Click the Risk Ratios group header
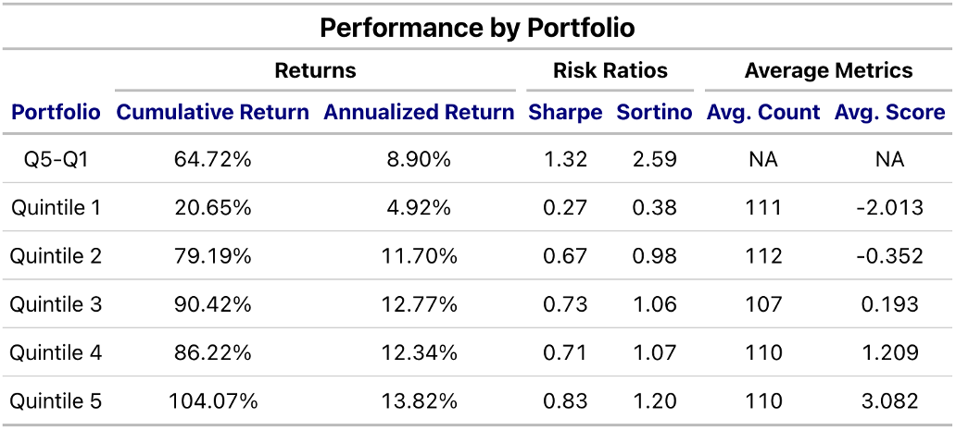 (610, 70)
